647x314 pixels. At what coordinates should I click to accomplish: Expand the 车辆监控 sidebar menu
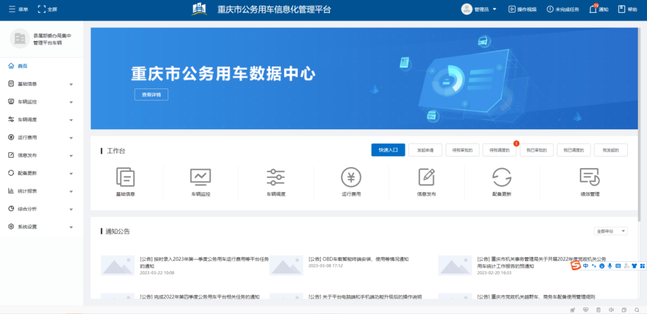[42, 102]
